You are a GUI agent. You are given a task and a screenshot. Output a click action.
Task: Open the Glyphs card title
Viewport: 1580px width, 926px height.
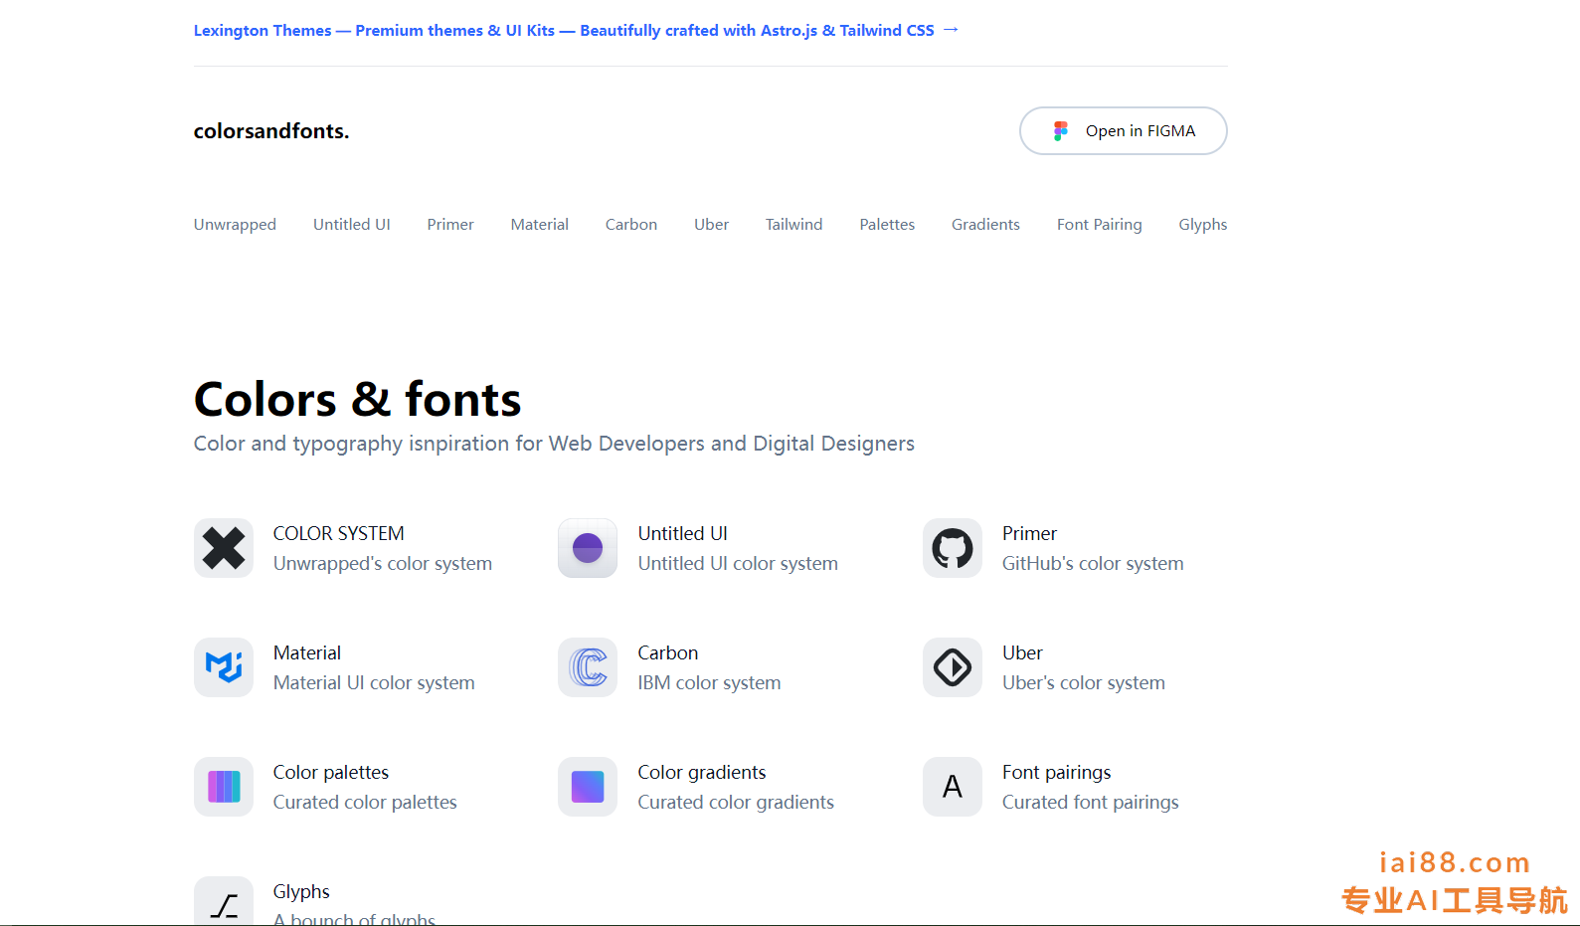click(x=301, y=891)
